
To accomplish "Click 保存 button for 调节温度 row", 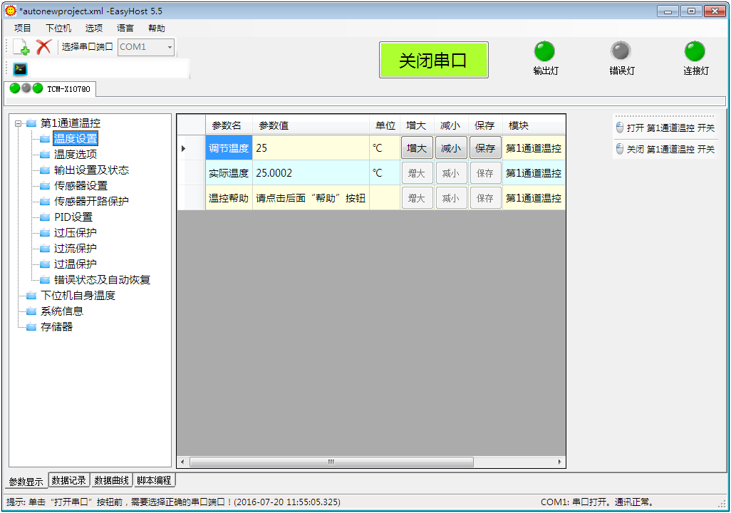I will [x=485, y=148].
